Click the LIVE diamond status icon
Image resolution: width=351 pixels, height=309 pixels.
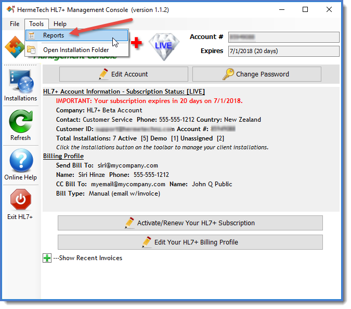[x=164, y=47]
